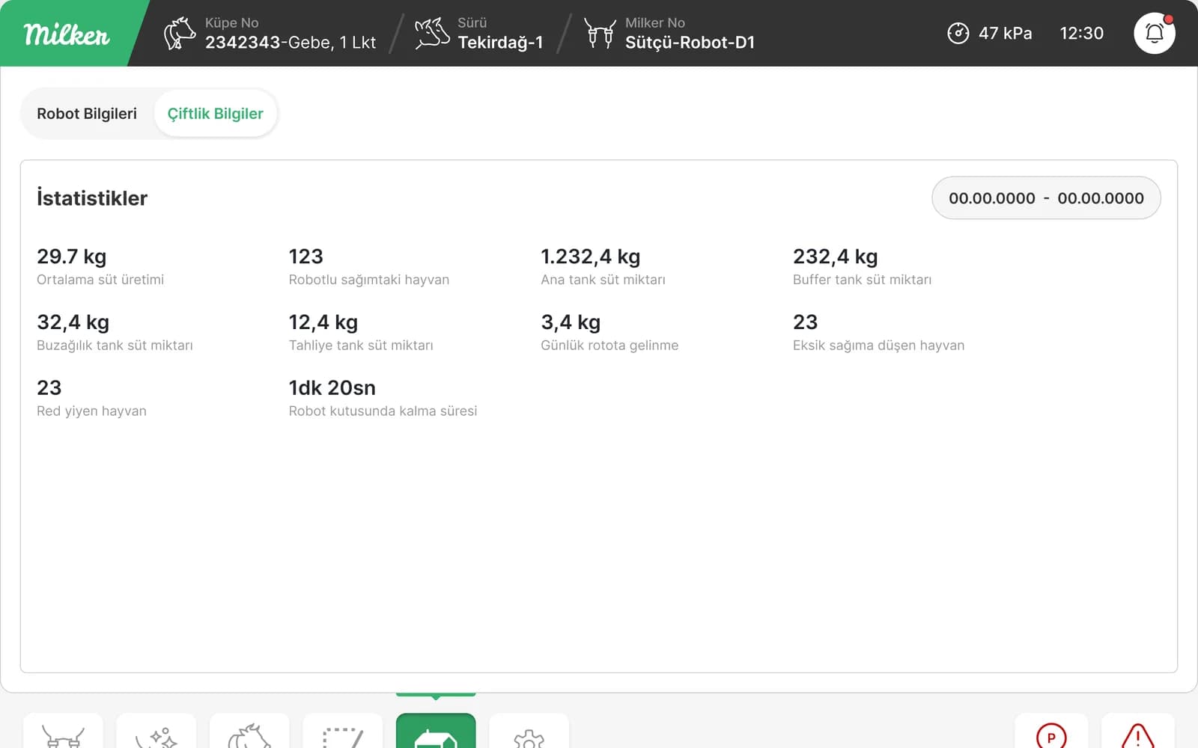The width and height of the screenshot is (1198, 748).
Task: Click the 47 kPa pressure value
Action: (1005, 33)
